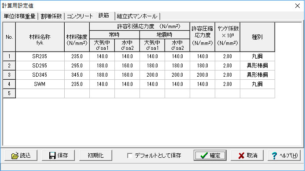Open the 割増係数 tab
Image resolution: width=305 pixels, height=171 pixels.
click(x=51, y=16)
